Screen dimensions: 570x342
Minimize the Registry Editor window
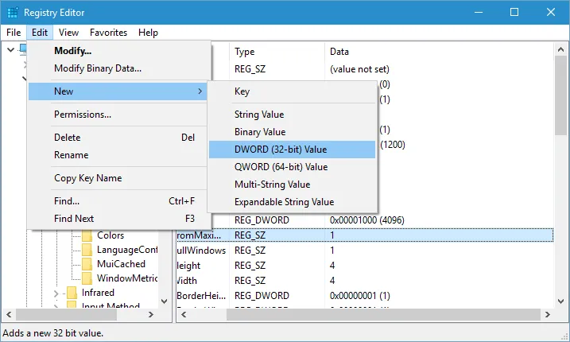(479, 13)
